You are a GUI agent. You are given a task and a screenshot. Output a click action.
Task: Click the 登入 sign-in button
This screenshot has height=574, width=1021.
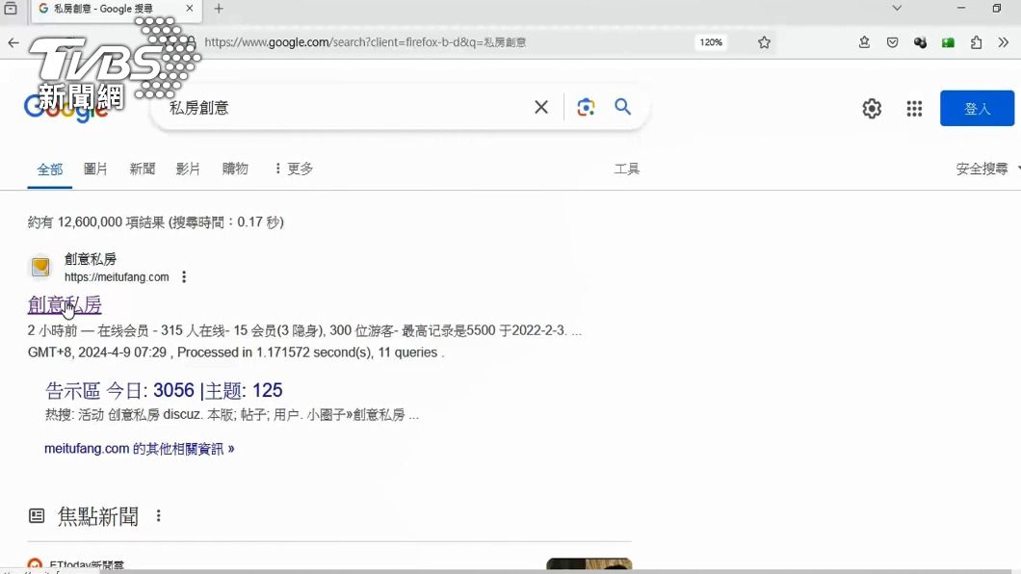(x=977, y=108)
